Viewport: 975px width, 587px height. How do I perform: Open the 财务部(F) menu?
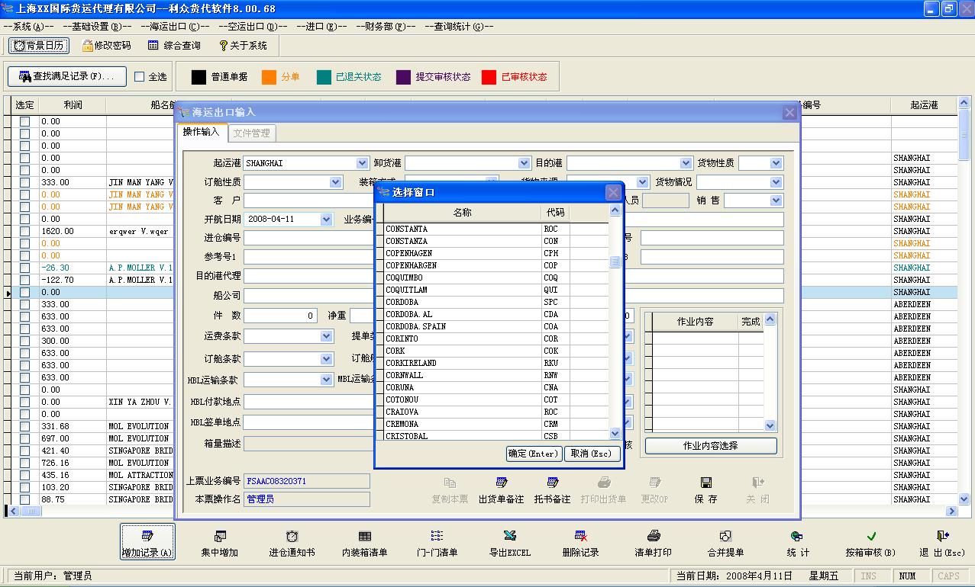tap(386, 27)
